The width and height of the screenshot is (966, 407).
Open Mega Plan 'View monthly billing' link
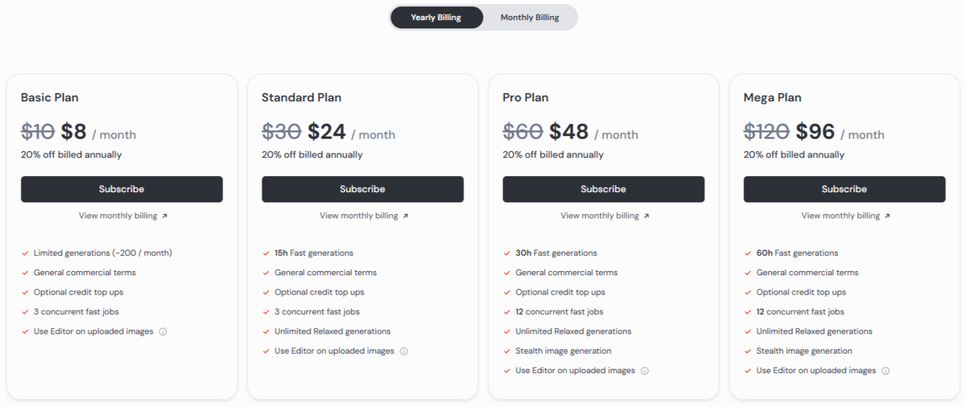(x=840, y=216)
